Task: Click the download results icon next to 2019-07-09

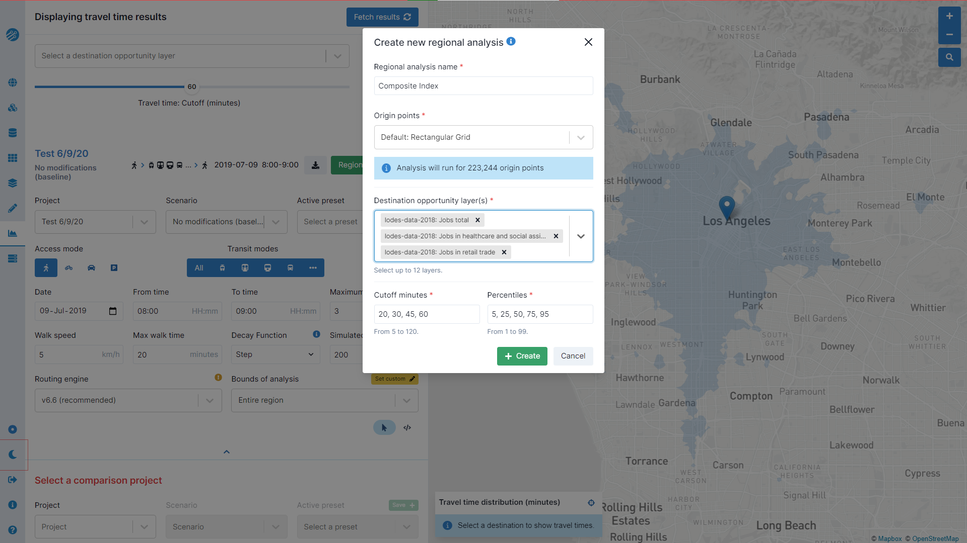Action: [316, 164]
